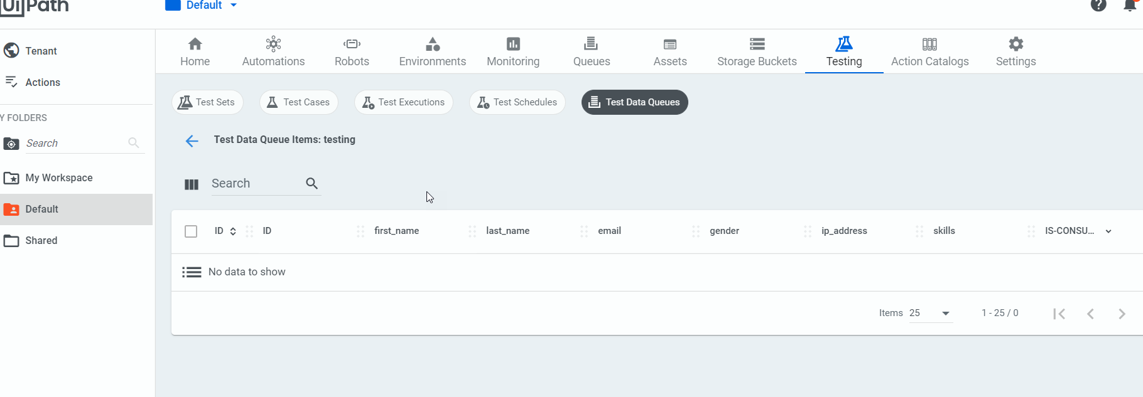Viewport: 1143px width, 397px height.
Task: Click the drag handle before the IS-CONSU... column
Action: click(1031, 231)
